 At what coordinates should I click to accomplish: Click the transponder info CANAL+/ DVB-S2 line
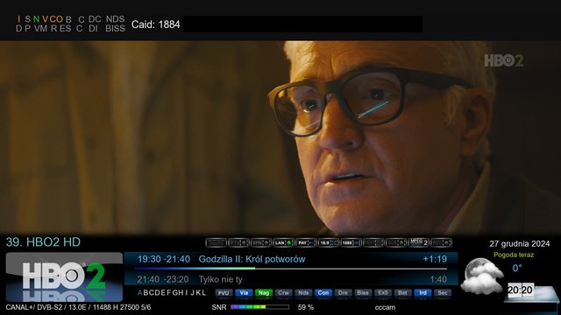pos(78,307)
